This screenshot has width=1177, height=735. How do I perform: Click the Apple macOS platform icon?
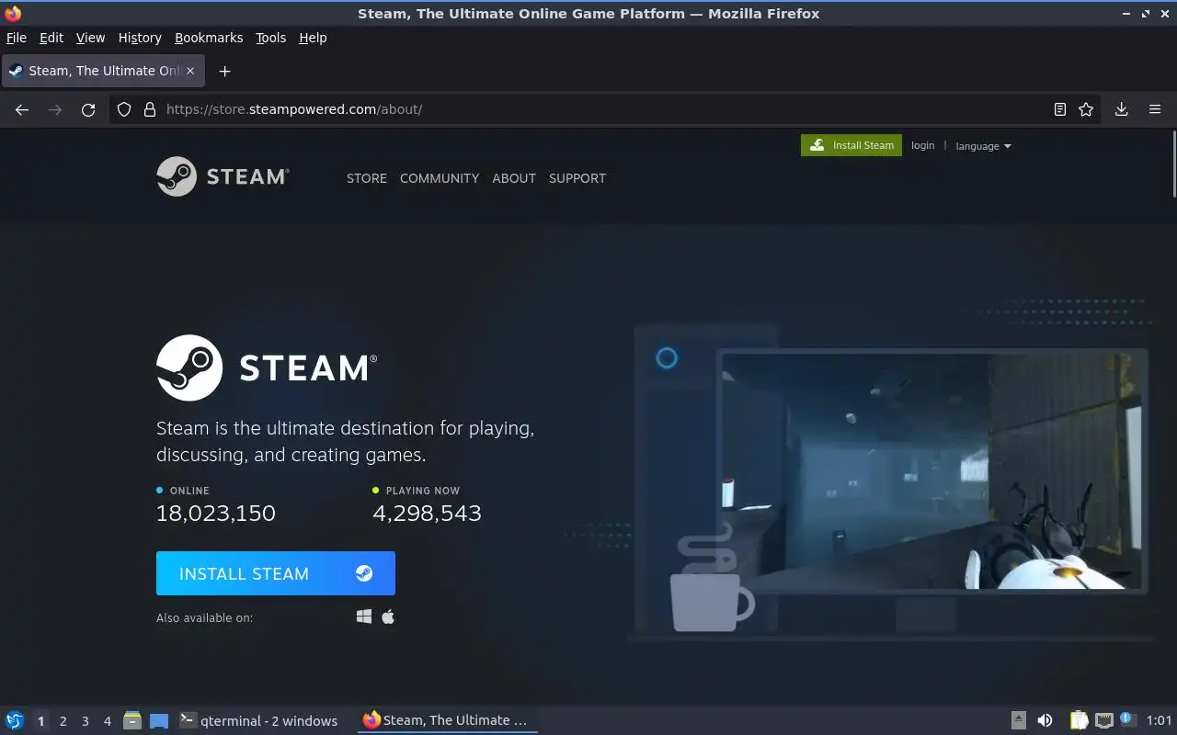[388, 616]
